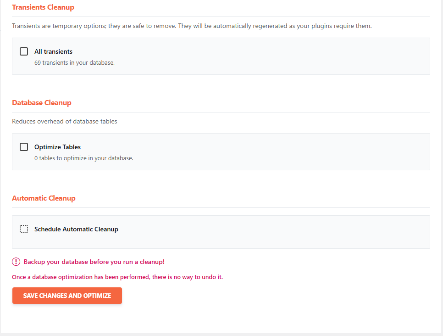Click the 'no way to undo it' notice

tap(117, 277)
